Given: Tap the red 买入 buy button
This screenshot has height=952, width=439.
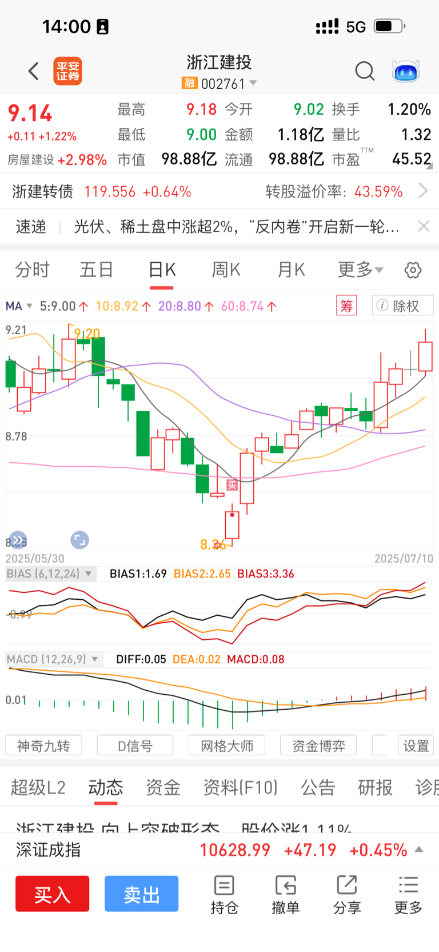Looking at the screenshot, I should 53,894.
